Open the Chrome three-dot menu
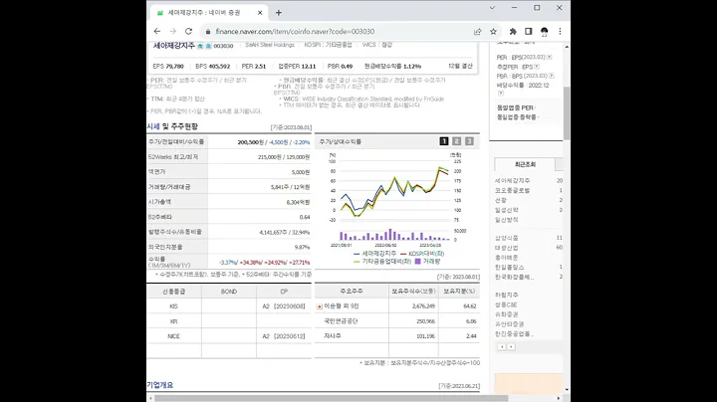This screenshot has width=717, height=402. [560, 32]
